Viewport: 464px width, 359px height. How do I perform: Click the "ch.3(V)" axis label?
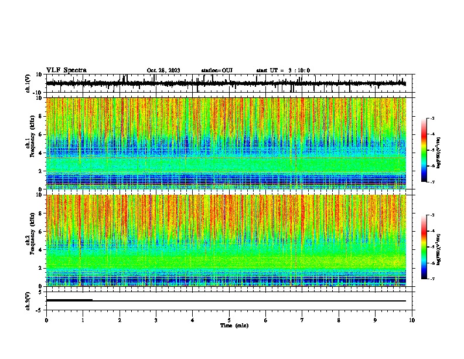pos(28,301)
